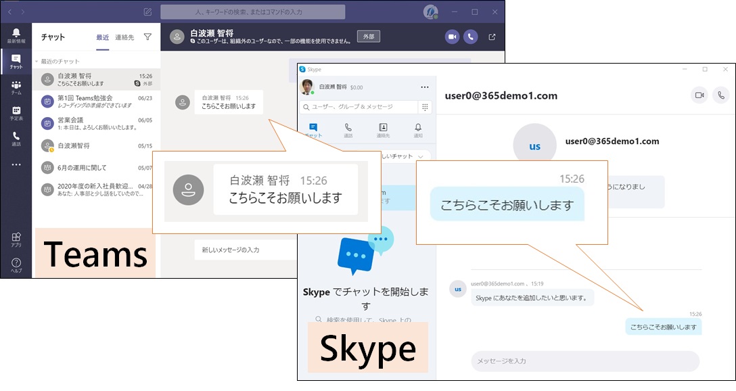Open chat 白波瀬 智将 15:26 in Teams list
Image resolution: width=736 pixels, height=391 pixels.
[96, 79]
